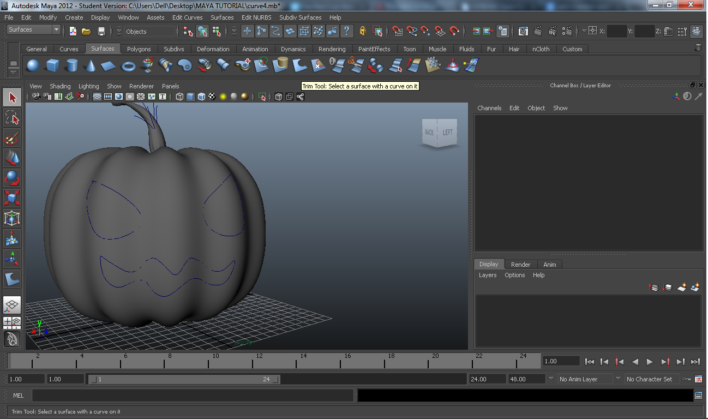Create a NURBS cylinder from the shelf
This screenshot has width=708, height=419.
71,66
